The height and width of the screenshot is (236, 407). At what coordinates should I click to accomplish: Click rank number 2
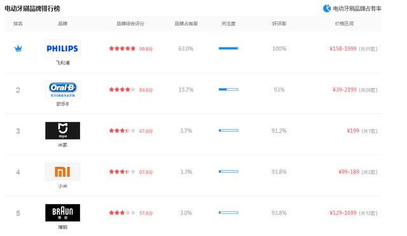click(18, 90)
